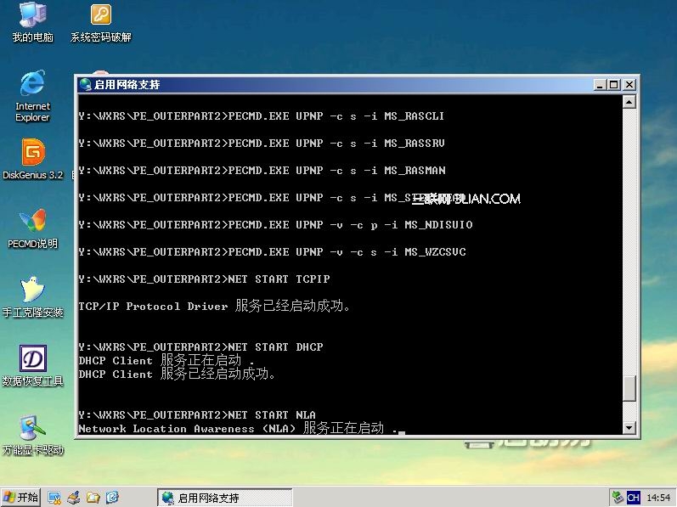Click the 开始 start button
The width and height of the screenshot is (677, 507).
[20, 498]
